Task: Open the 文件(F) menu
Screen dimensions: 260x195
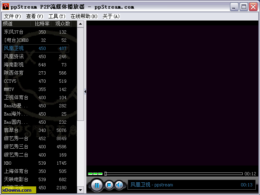Action: pos(12,16)
